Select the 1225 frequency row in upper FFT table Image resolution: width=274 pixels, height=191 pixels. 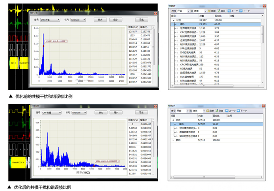(140, 35)
